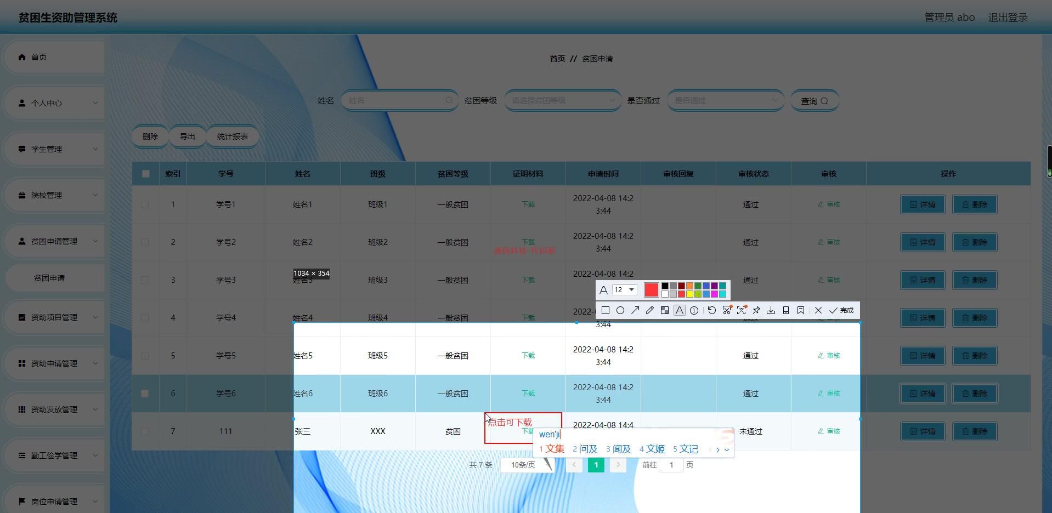Click the scissors icon in screenshot toolbar

click(x=727, y=310)
